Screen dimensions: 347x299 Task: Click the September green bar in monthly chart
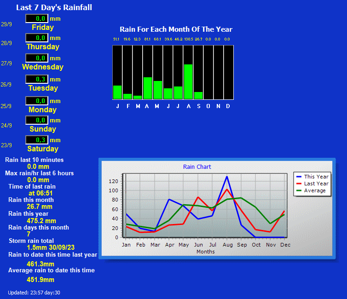point(198,96)
